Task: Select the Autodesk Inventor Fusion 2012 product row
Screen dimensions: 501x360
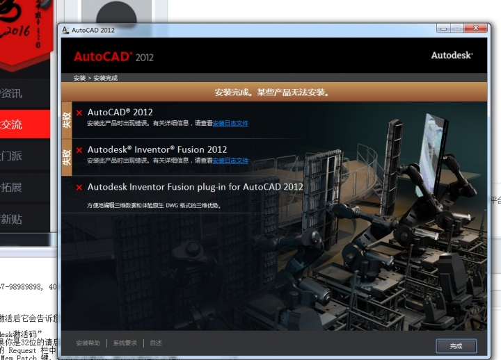Action: pyautogui.click(x=157, y=149)
